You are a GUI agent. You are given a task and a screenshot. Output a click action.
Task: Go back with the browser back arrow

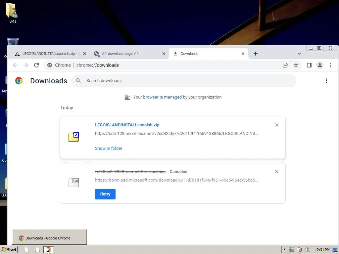coord(15,65)
